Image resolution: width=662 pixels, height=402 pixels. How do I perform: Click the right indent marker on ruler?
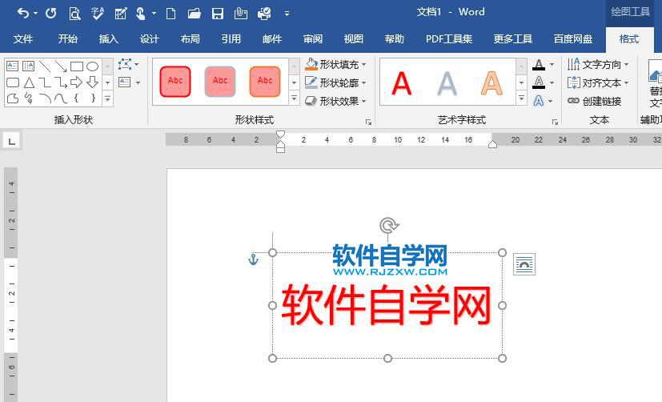coord(492,144)
